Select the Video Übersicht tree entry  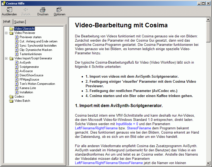tap(24, 29)
